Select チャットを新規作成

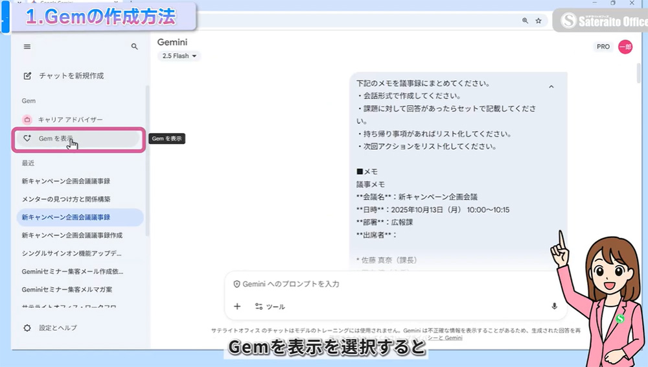pos(71,76)
